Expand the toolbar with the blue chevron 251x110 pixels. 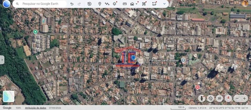164,4
